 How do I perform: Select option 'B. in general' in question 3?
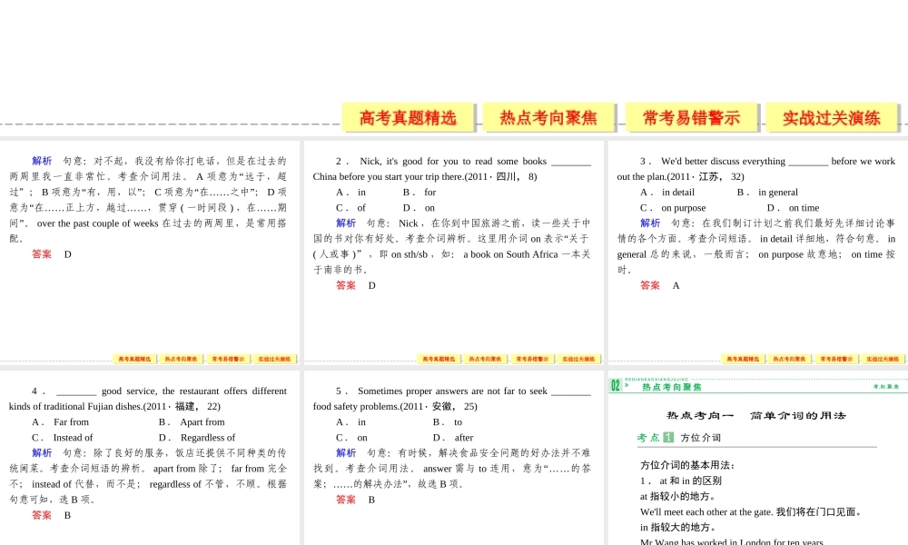pyautogui.click(x=767, y=193)
